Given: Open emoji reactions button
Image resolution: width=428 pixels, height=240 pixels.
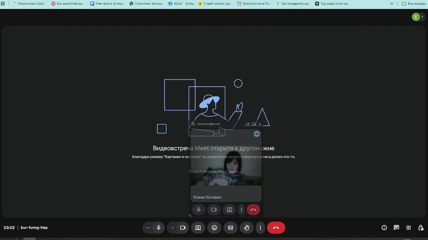Looking at the screenshot, I should (214, 228).
